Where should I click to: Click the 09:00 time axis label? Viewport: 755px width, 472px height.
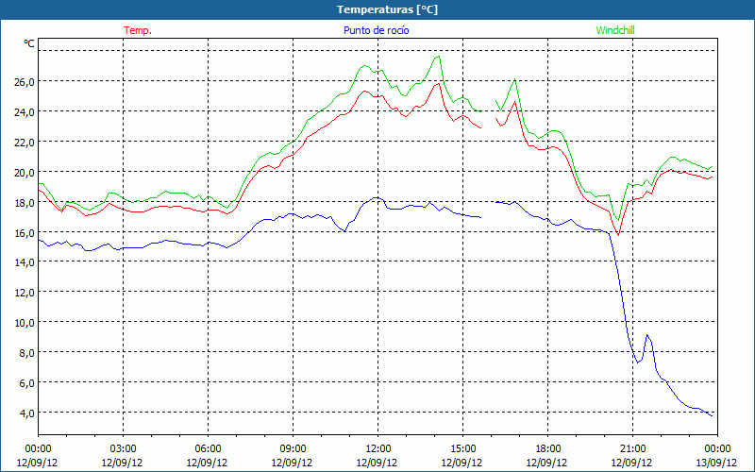pos(293,449)
